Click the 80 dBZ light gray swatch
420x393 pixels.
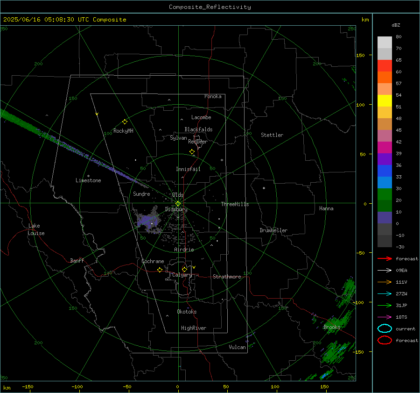[x=385, y=43]
